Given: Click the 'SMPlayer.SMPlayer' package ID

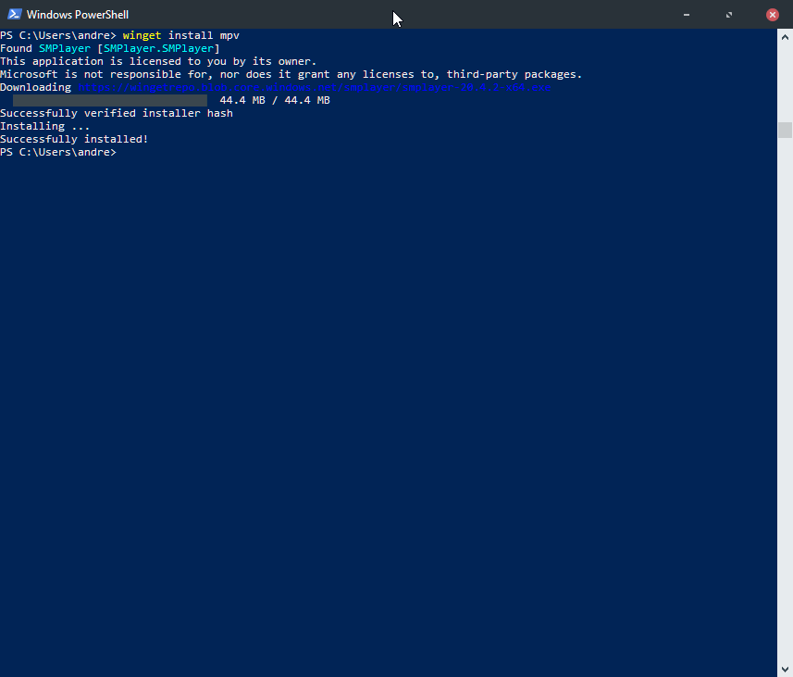Looking at the screenshot, I should [158, 48].
